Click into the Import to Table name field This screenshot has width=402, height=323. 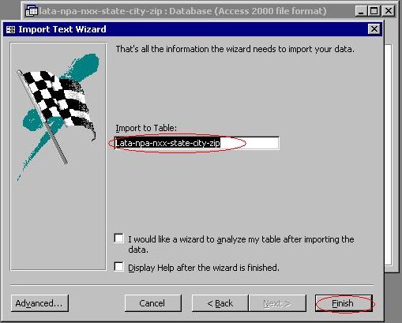click(197, 143)
